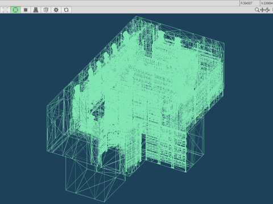Toggle the highlighted wireframe display mode

click(x=15, y=10)
